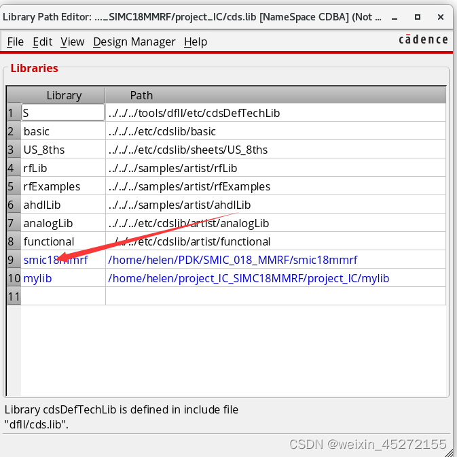The height and width of the screenshot is (457, 457).
Task: Maximize the Library Path Editor window
Action: (x=418, y=16)
